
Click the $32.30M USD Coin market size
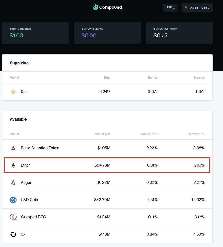(102, 199)
